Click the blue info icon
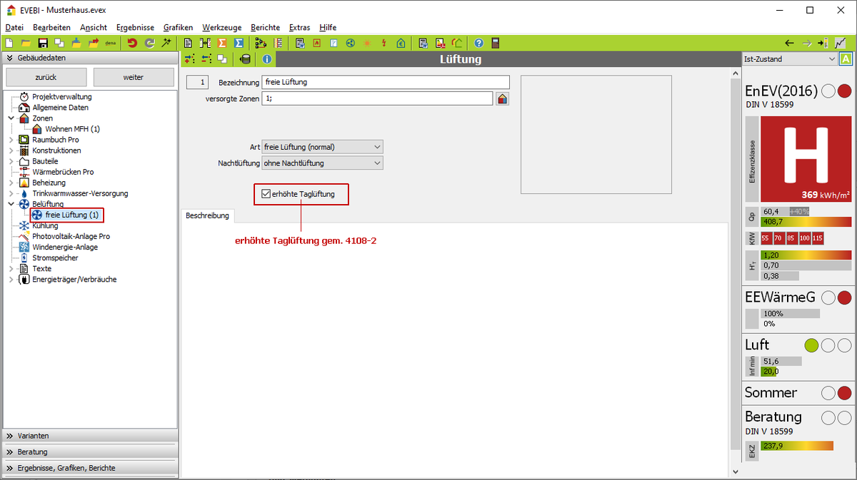This screenshot has height=480, width=857. click(268, 59)
